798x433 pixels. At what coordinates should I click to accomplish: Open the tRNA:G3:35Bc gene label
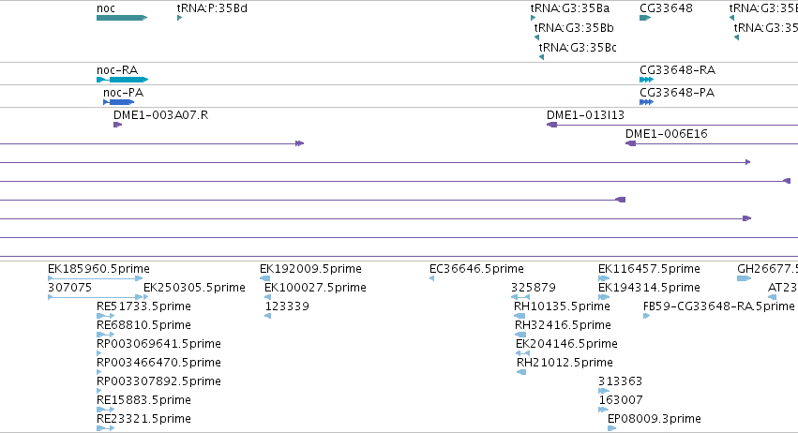578,47
